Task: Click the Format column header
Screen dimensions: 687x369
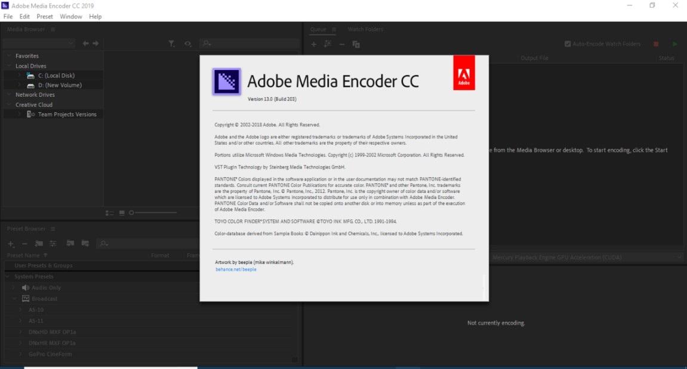Action: click(160, 256)
